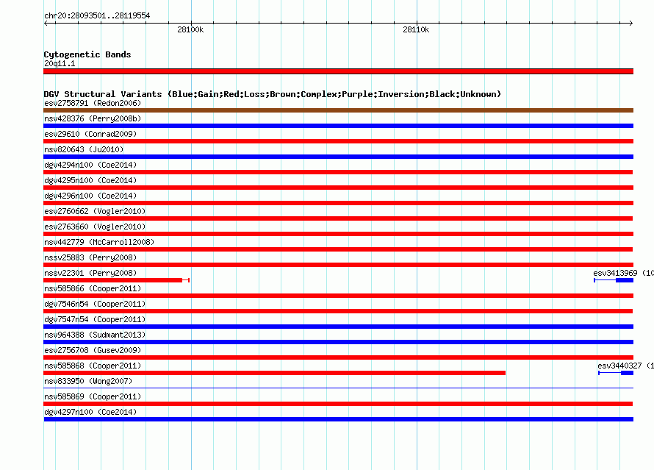The height and width of the screenshot is (470, 654).
Task: Select the red dgv4296n100 loss bar
Action: pos(338,203)
